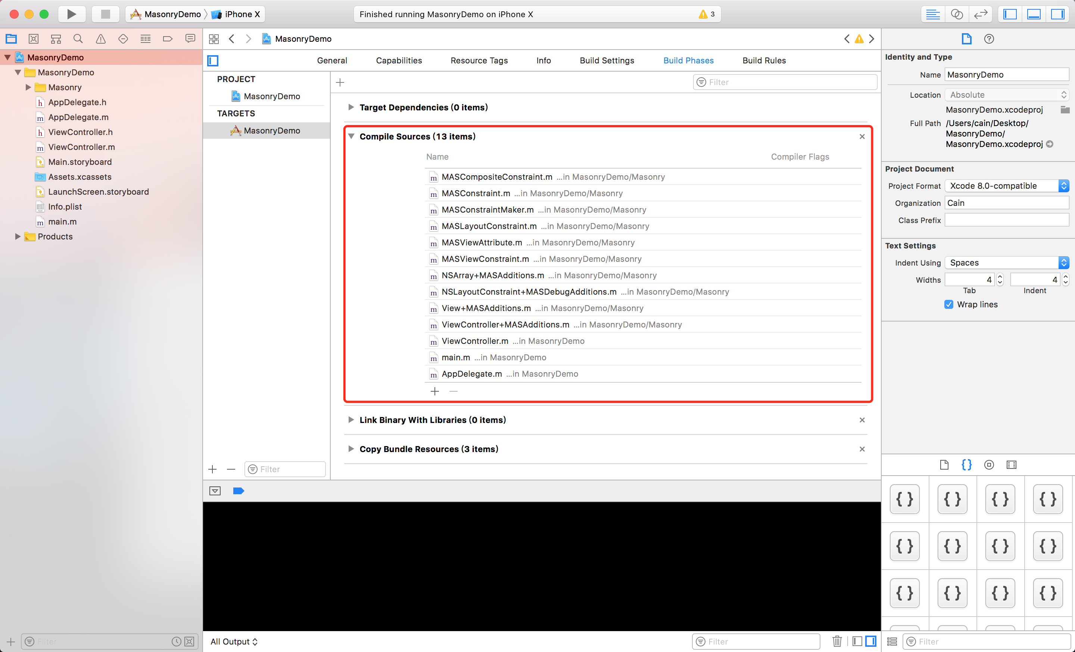Open the General tab

pyautogui.click(x=331, y=60)
